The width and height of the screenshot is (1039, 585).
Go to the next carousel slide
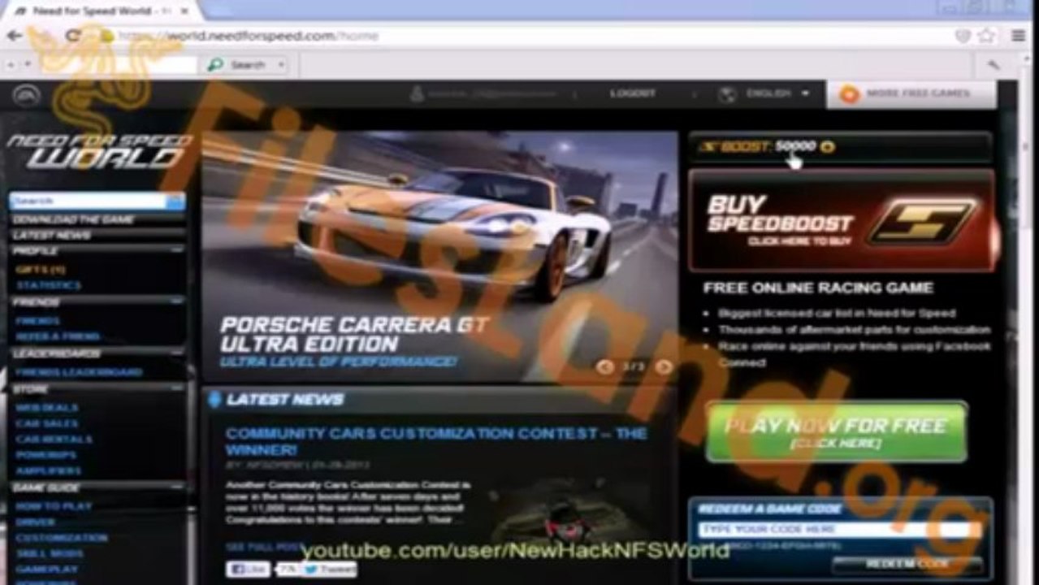(664, 367)
